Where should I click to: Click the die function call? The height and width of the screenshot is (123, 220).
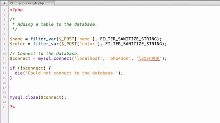point(19,73)
